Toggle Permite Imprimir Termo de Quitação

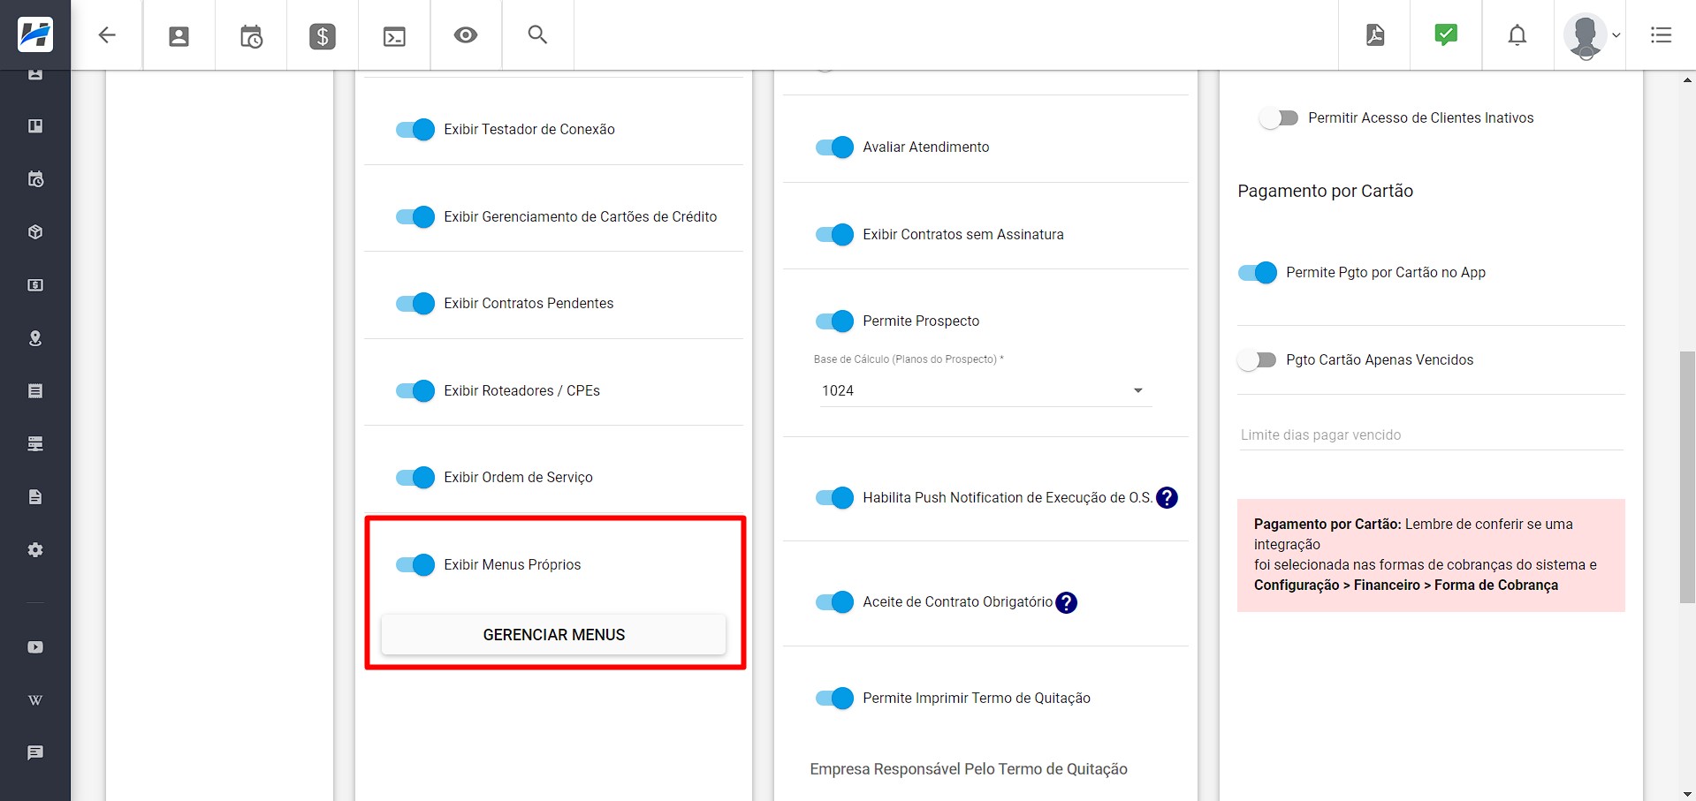(834, 699)
